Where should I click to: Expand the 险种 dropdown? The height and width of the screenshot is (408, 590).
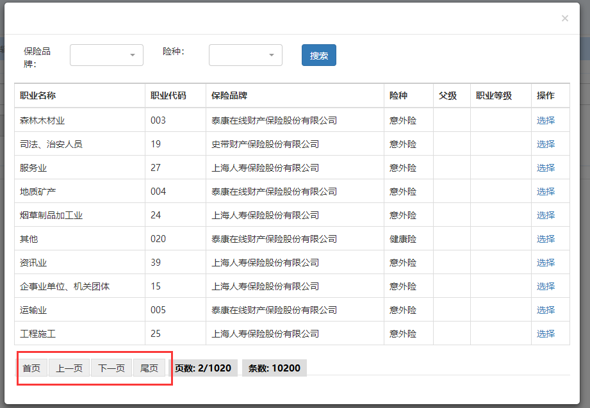click(x=245, y=55)
